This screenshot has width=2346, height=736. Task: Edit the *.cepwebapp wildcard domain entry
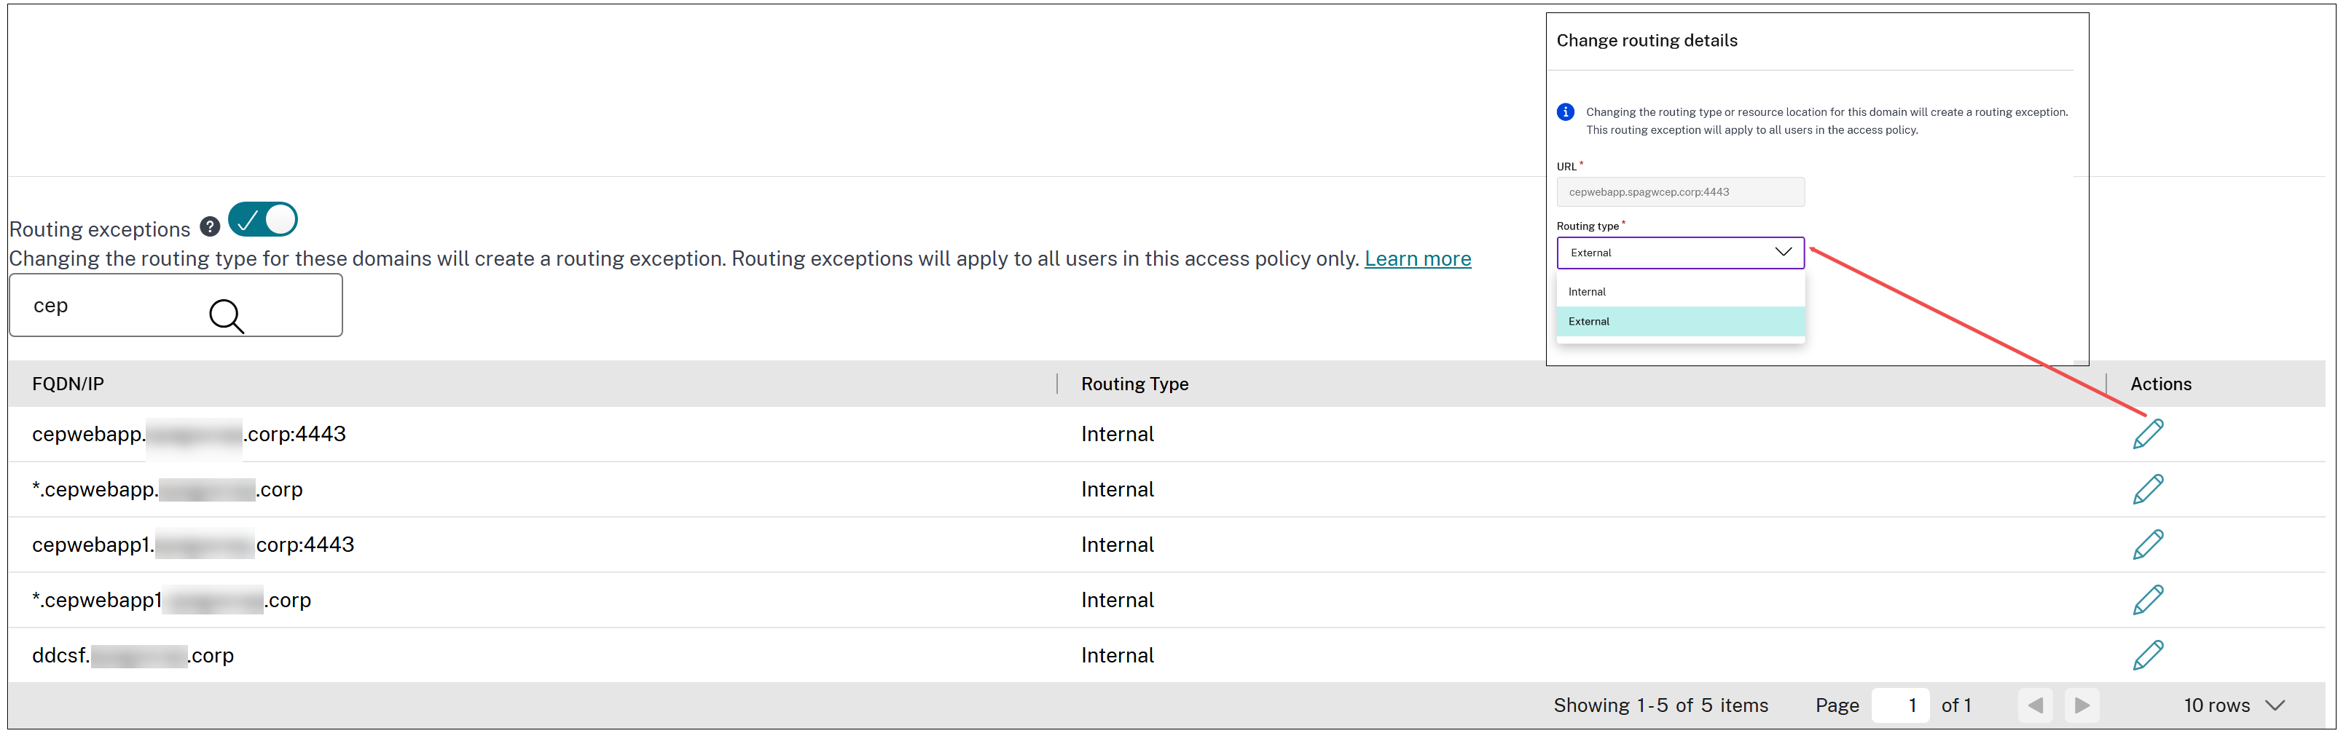pos(2148,488)
